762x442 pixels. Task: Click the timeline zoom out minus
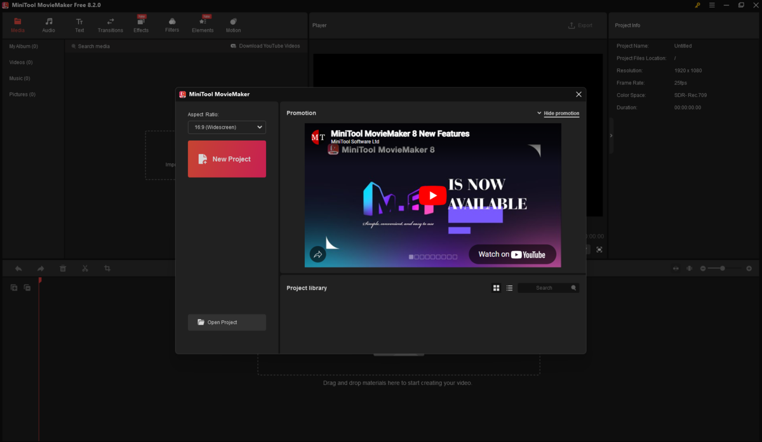703,268
